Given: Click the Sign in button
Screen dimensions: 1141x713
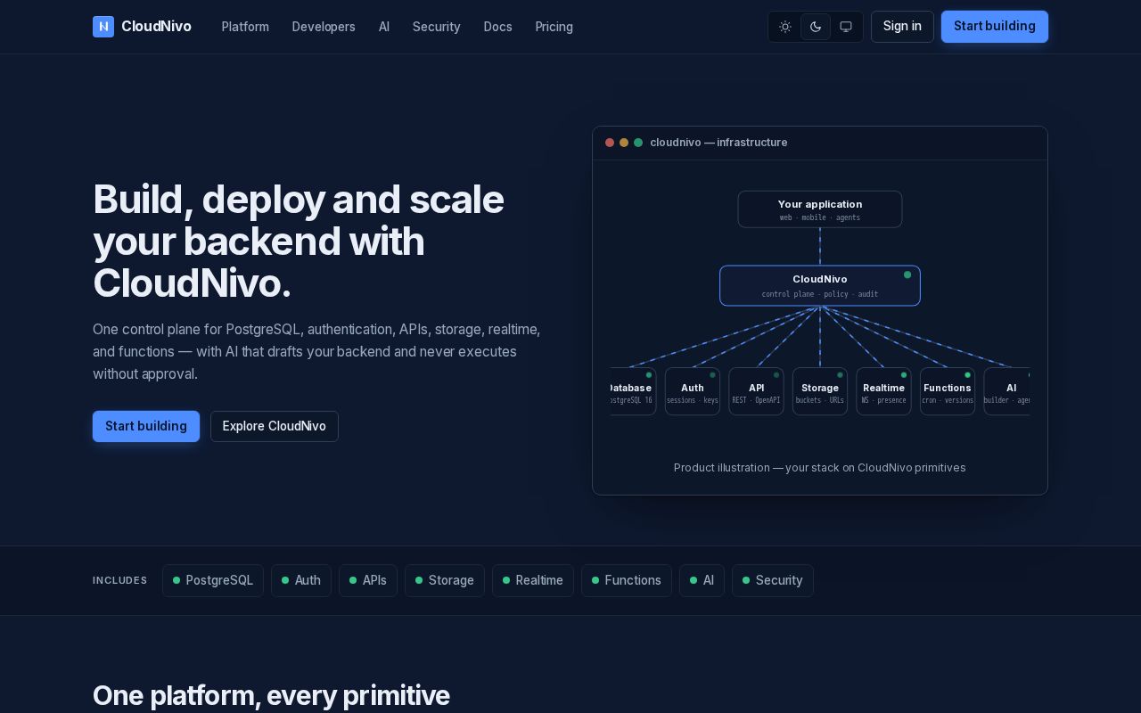Looking at the screenshot, I should (x=902, y=27).
